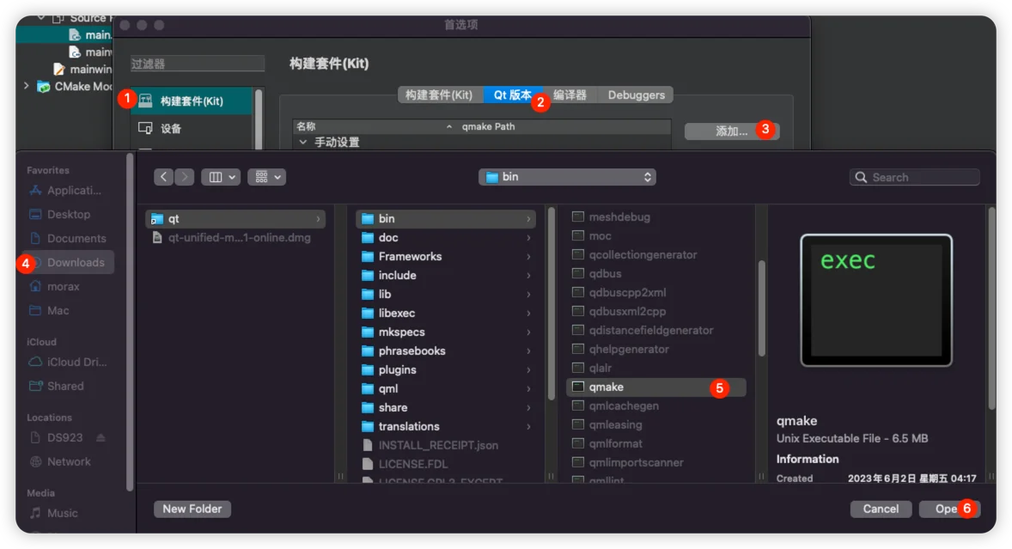Open Applications in Favorites sidebar
The height and width of the screenshot is (549, 1012).
click(67, 191)
